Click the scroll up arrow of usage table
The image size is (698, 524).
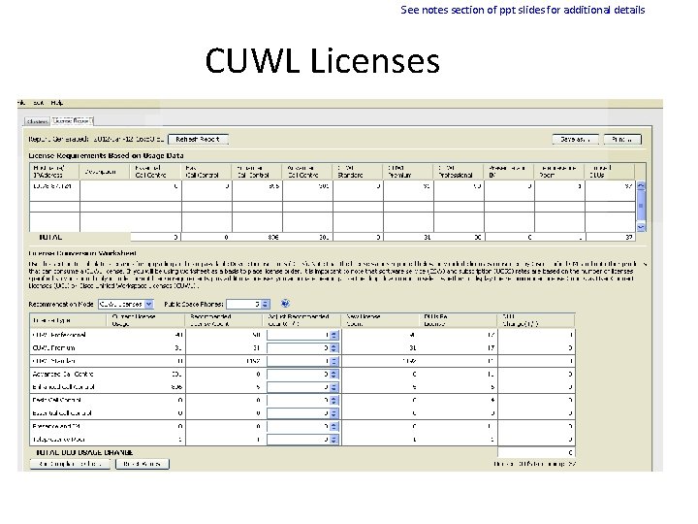(x=641, y=185)
